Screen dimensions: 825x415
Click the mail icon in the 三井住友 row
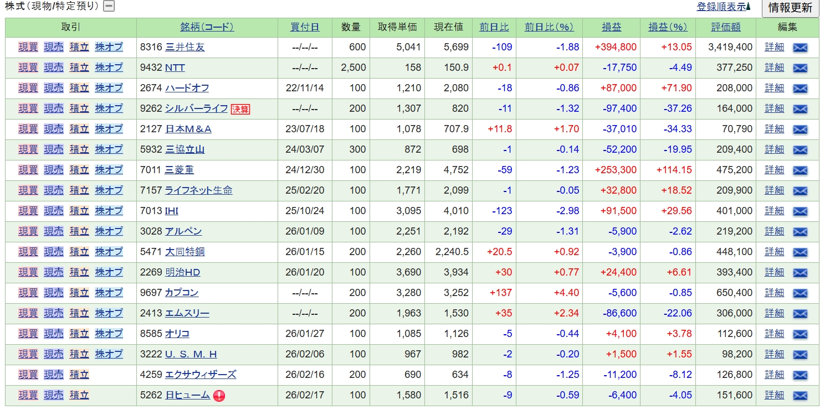coord(800,48)
